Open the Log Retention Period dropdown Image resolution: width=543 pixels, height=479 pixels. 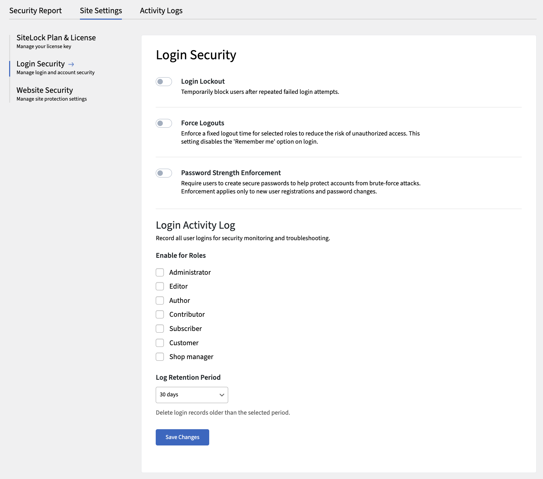click(x=192, y=395)
